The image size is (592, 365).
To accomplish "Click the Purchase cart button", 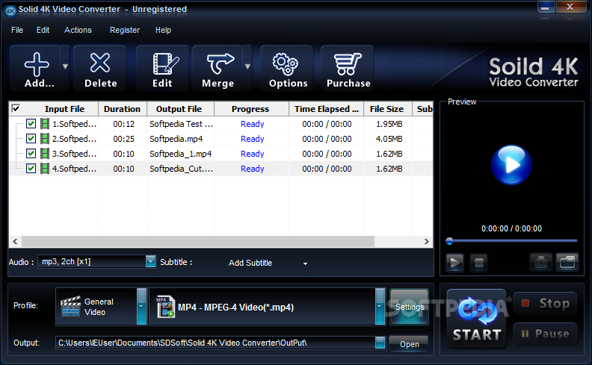I will point(348,68).
